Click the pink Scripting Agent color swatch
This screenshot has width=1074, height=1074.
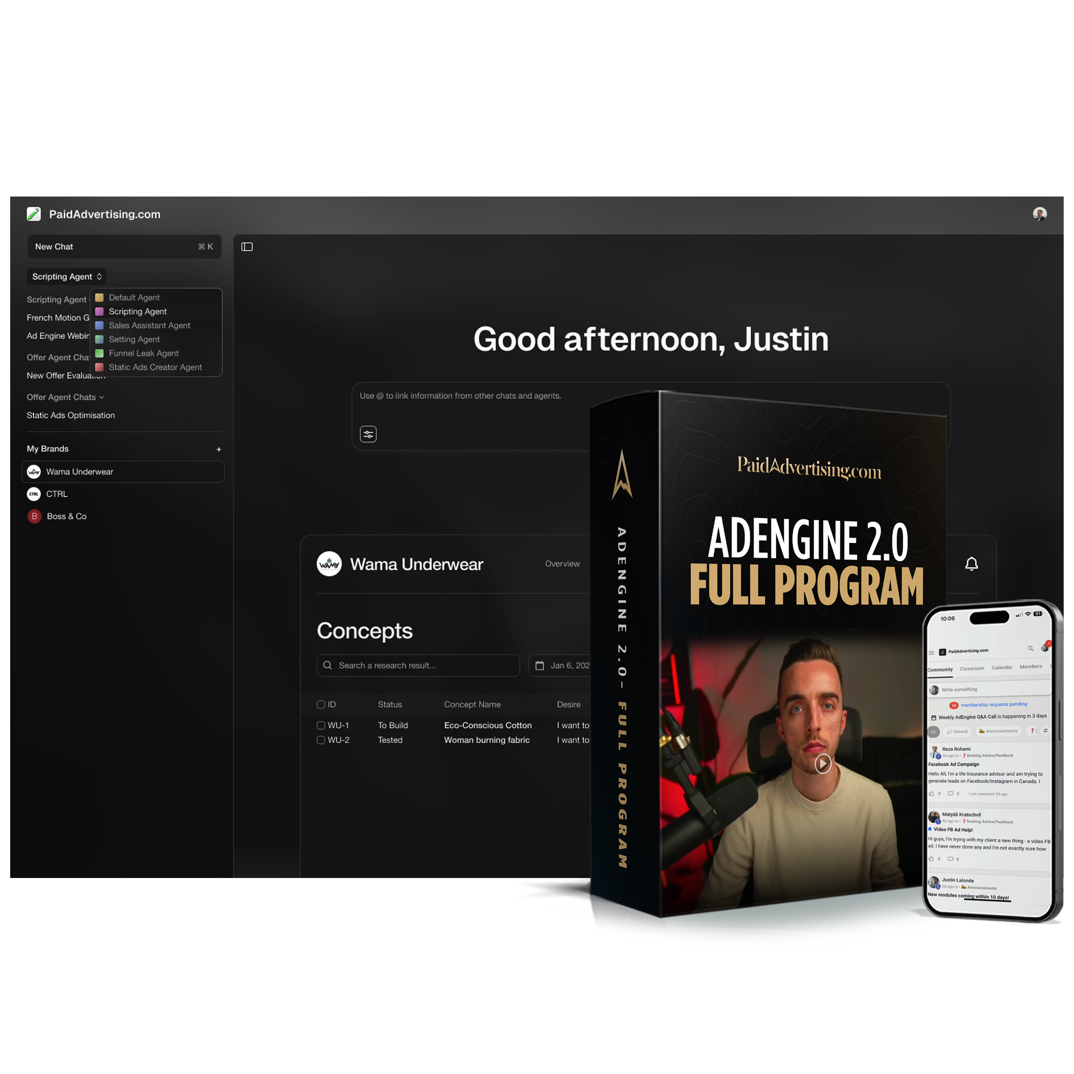(99, 311)
